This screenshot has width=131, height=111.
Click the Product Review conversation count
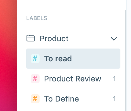[114, 79]
